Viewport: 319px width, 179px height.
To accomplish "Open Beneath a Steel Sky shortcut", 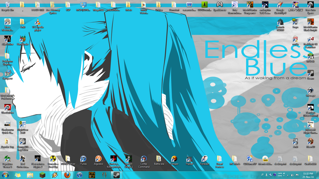I will coord(53,162).
